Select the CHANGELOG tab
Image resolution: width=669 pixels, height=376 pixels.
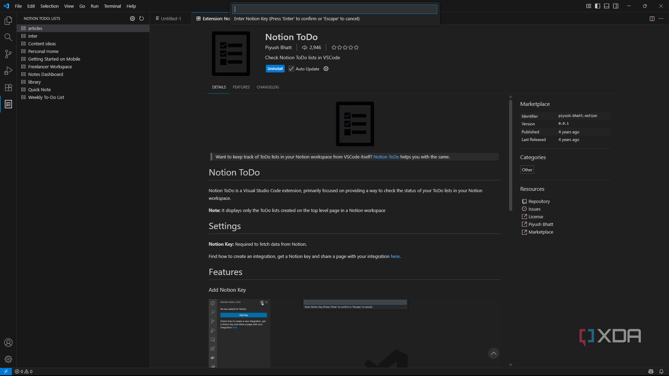point(268,87)
